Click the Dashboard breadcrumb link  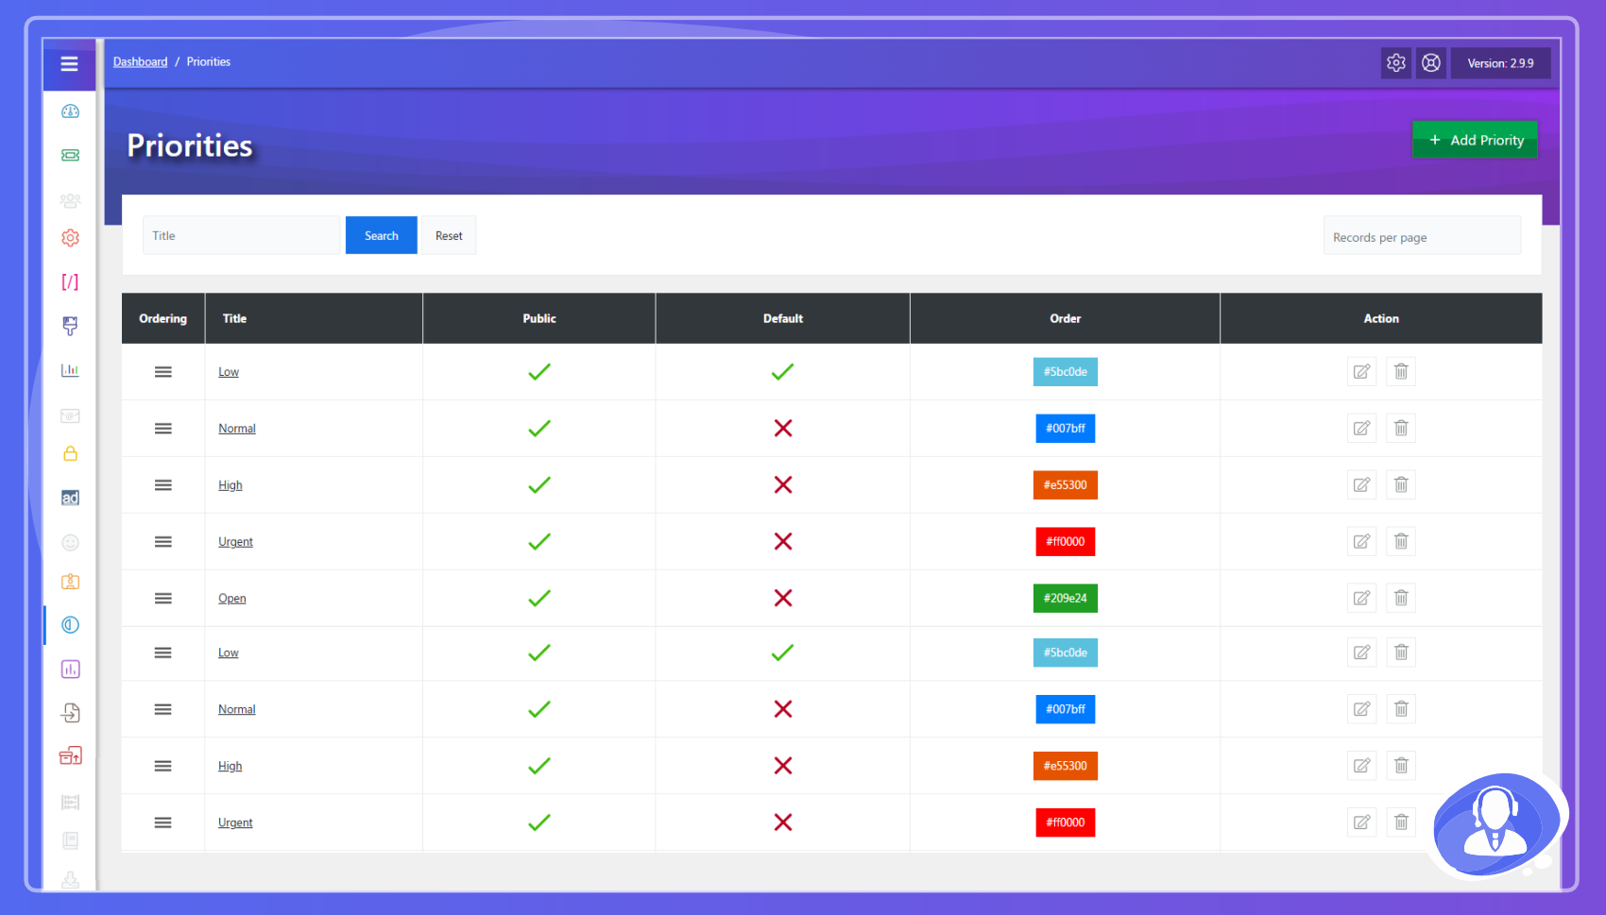[x=140, y=62]
